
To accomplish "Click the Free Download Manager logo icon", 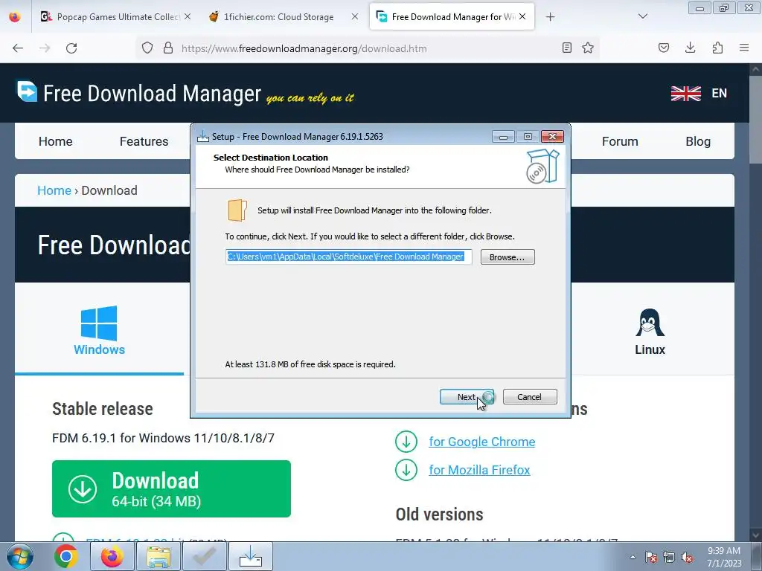I will (x=28, y=91).
